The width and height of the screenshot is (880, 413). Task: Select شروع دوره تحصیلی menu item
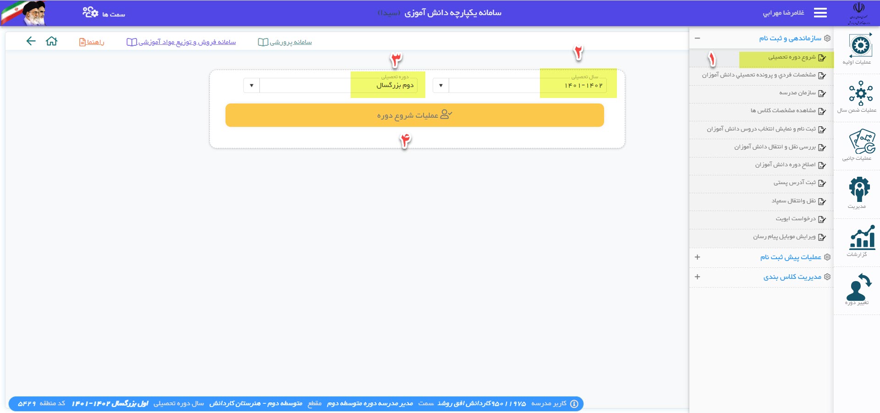[792, 57]
